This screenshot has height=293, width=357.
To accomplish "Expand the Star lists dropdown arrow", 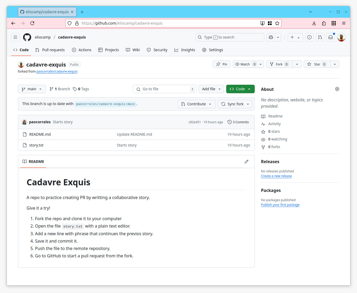I will click(335, 64).
